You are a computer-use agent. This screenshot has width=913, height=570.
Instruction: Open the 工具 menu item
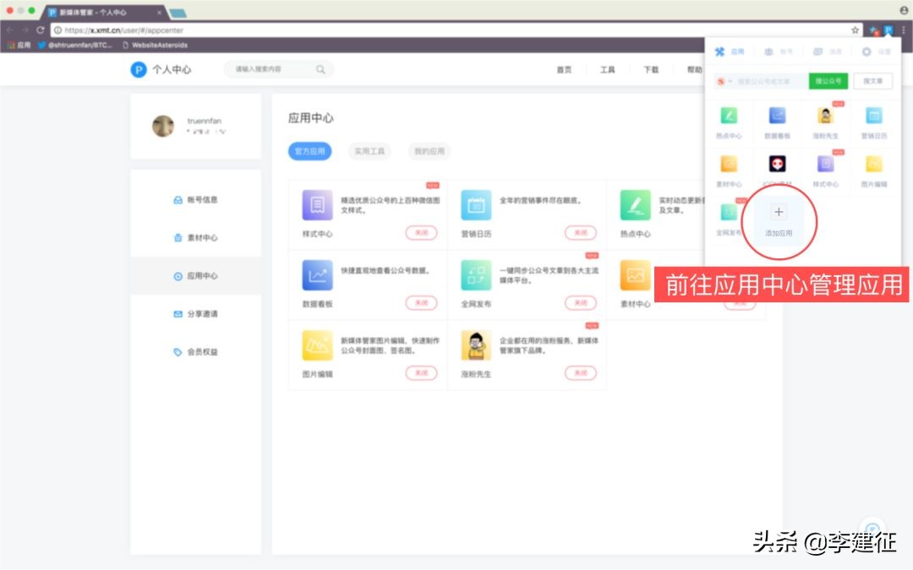point(607,70)
